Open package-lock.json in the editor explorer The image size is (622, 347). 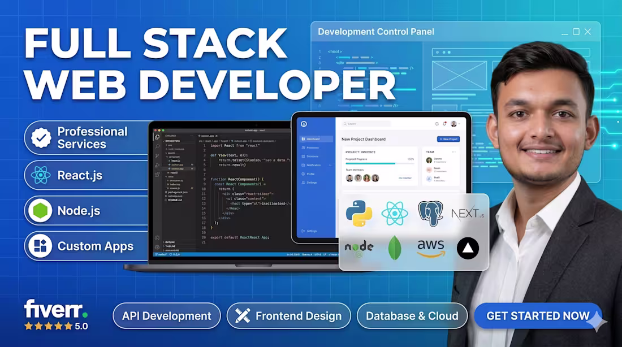176,192
